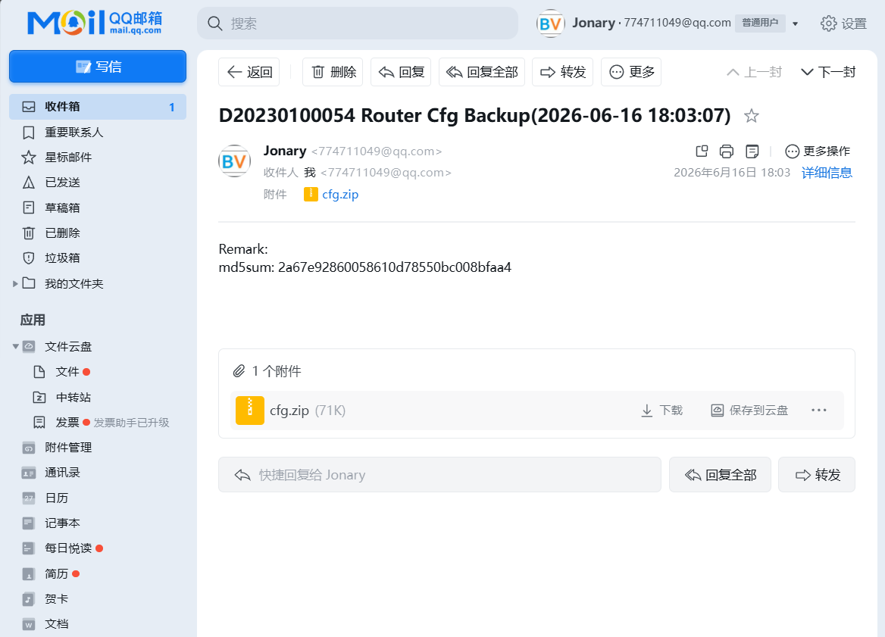
Task: Click the trash delete button in toolbar
Action: tap(333, 72)
